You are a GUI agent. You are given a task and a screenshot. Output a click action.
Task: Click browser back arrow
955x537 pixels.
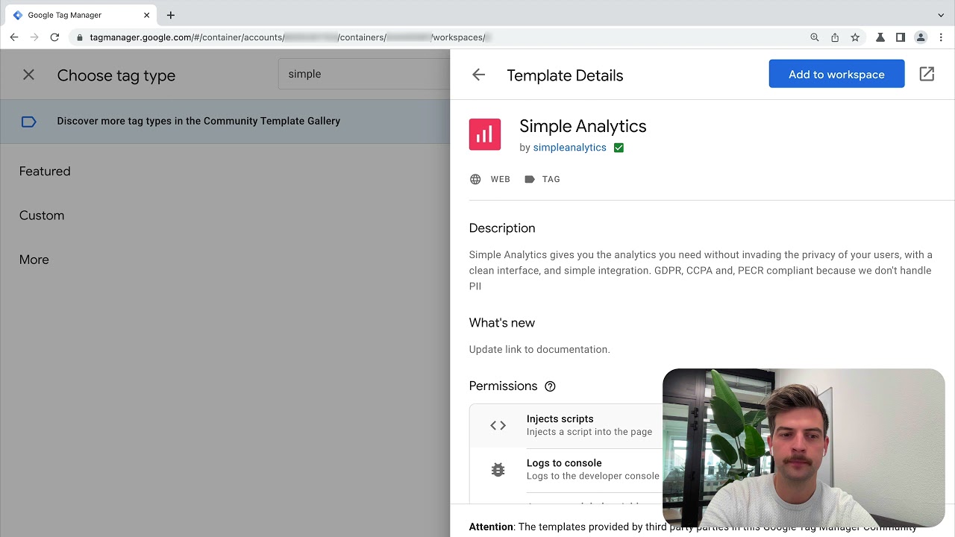click(x=13, y=37)
